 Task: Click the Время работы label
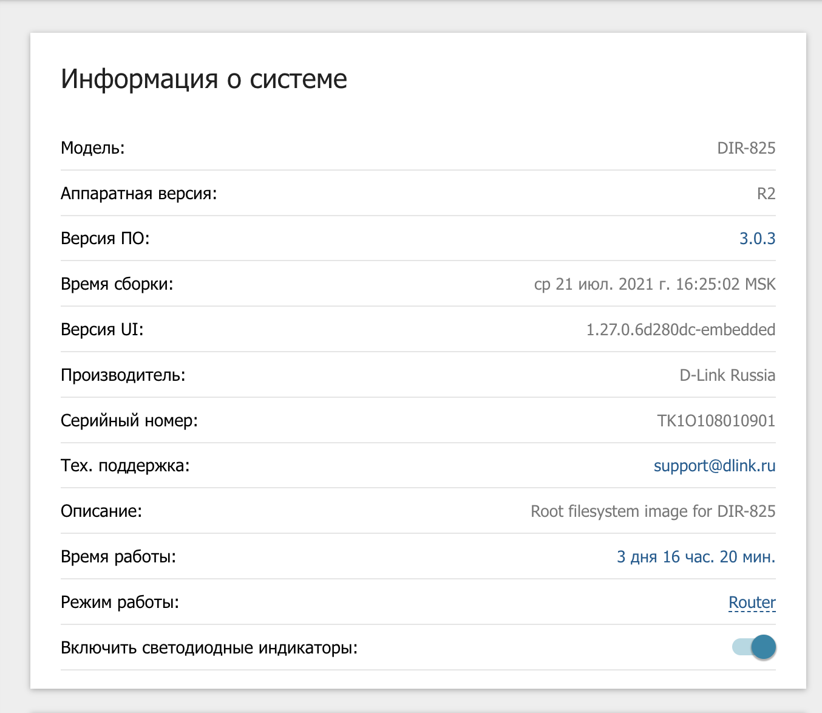(x=118, y=557)
